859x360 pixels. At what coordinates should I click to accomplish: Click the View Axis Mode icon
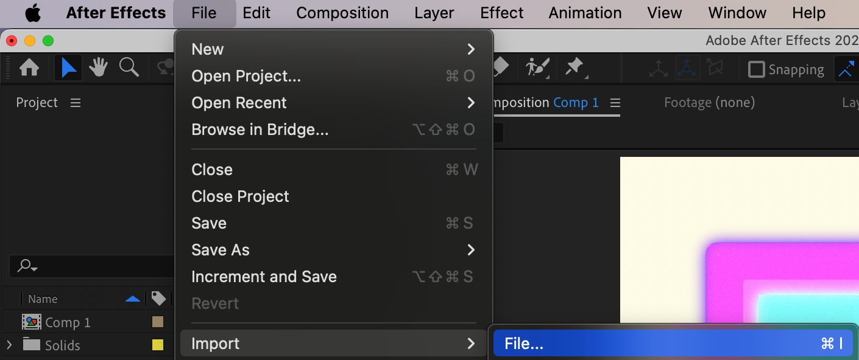coord(715,69)
